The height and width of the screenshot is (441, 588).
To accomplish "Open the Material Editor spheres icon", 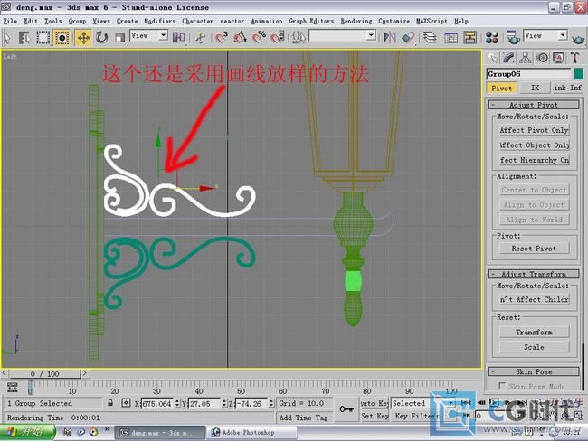I will coord(491,37).
